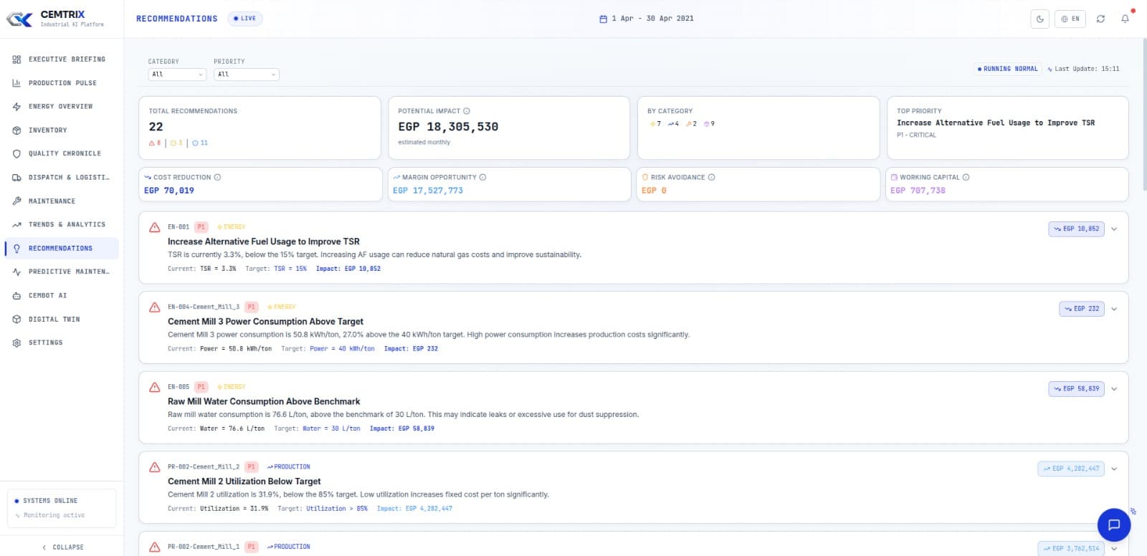Collapse the sidebar
Screen dimensions: 1147x556
pyautogui.click(x=62, y=547)
